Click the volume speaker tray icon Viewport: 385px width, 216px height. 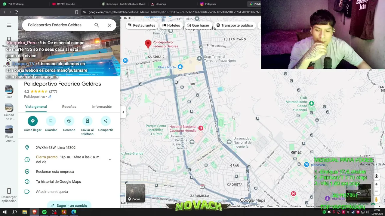tap(367, 212)
